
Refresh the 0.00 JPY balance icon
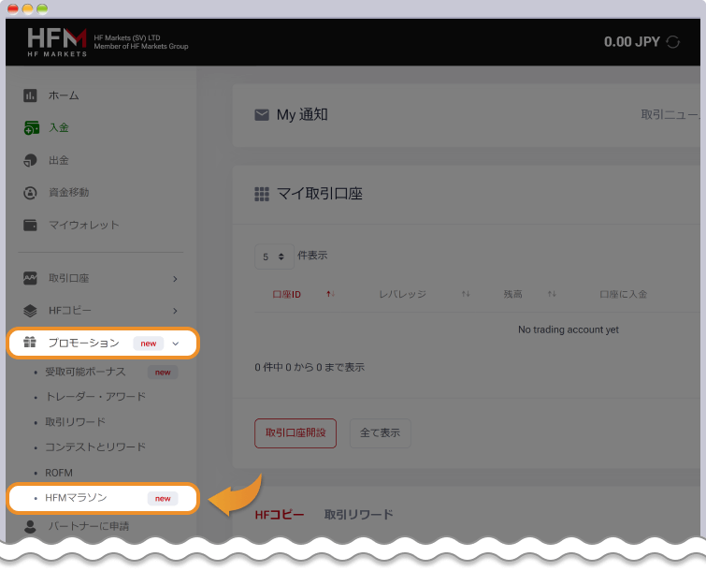pyautogui.click(x=672, y=42)
